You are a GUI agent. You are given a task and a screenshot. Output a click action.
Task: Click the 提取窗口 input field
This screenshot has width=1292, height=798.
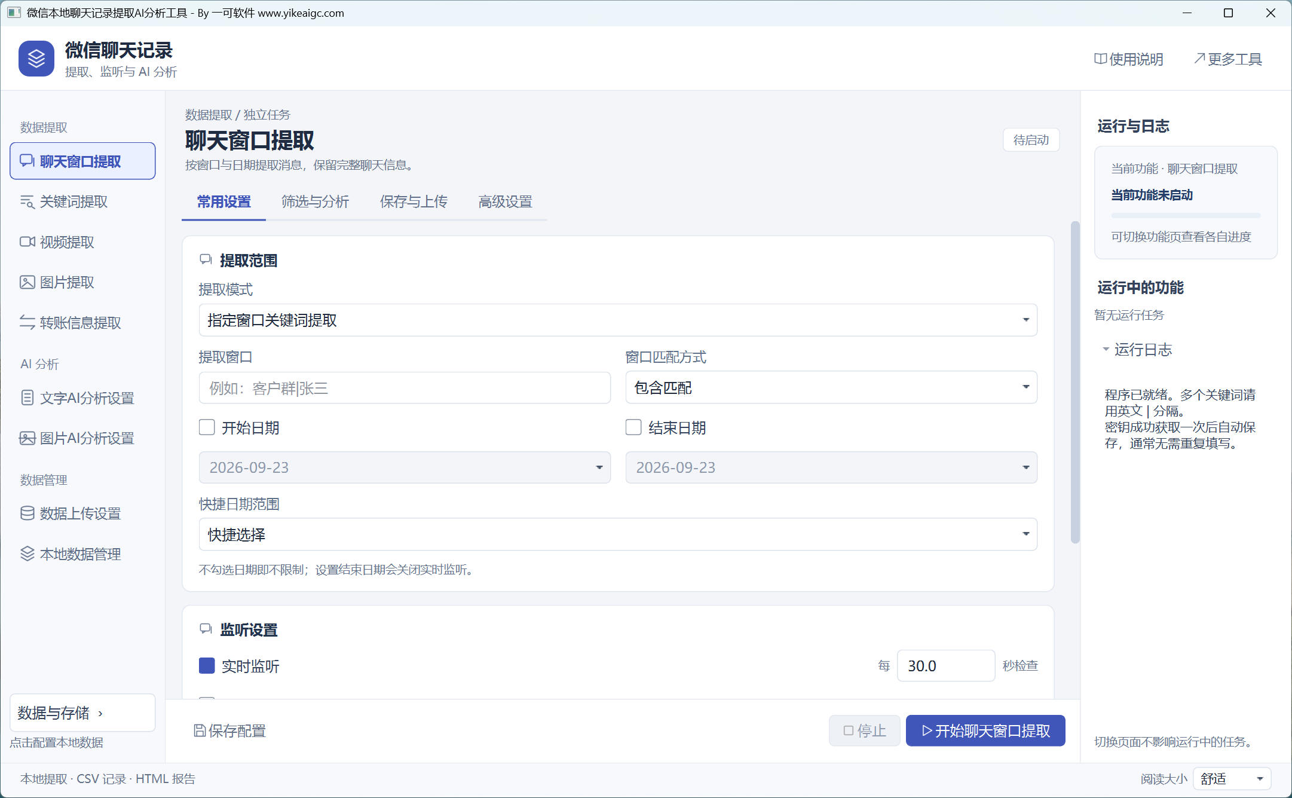pos(405,387)
